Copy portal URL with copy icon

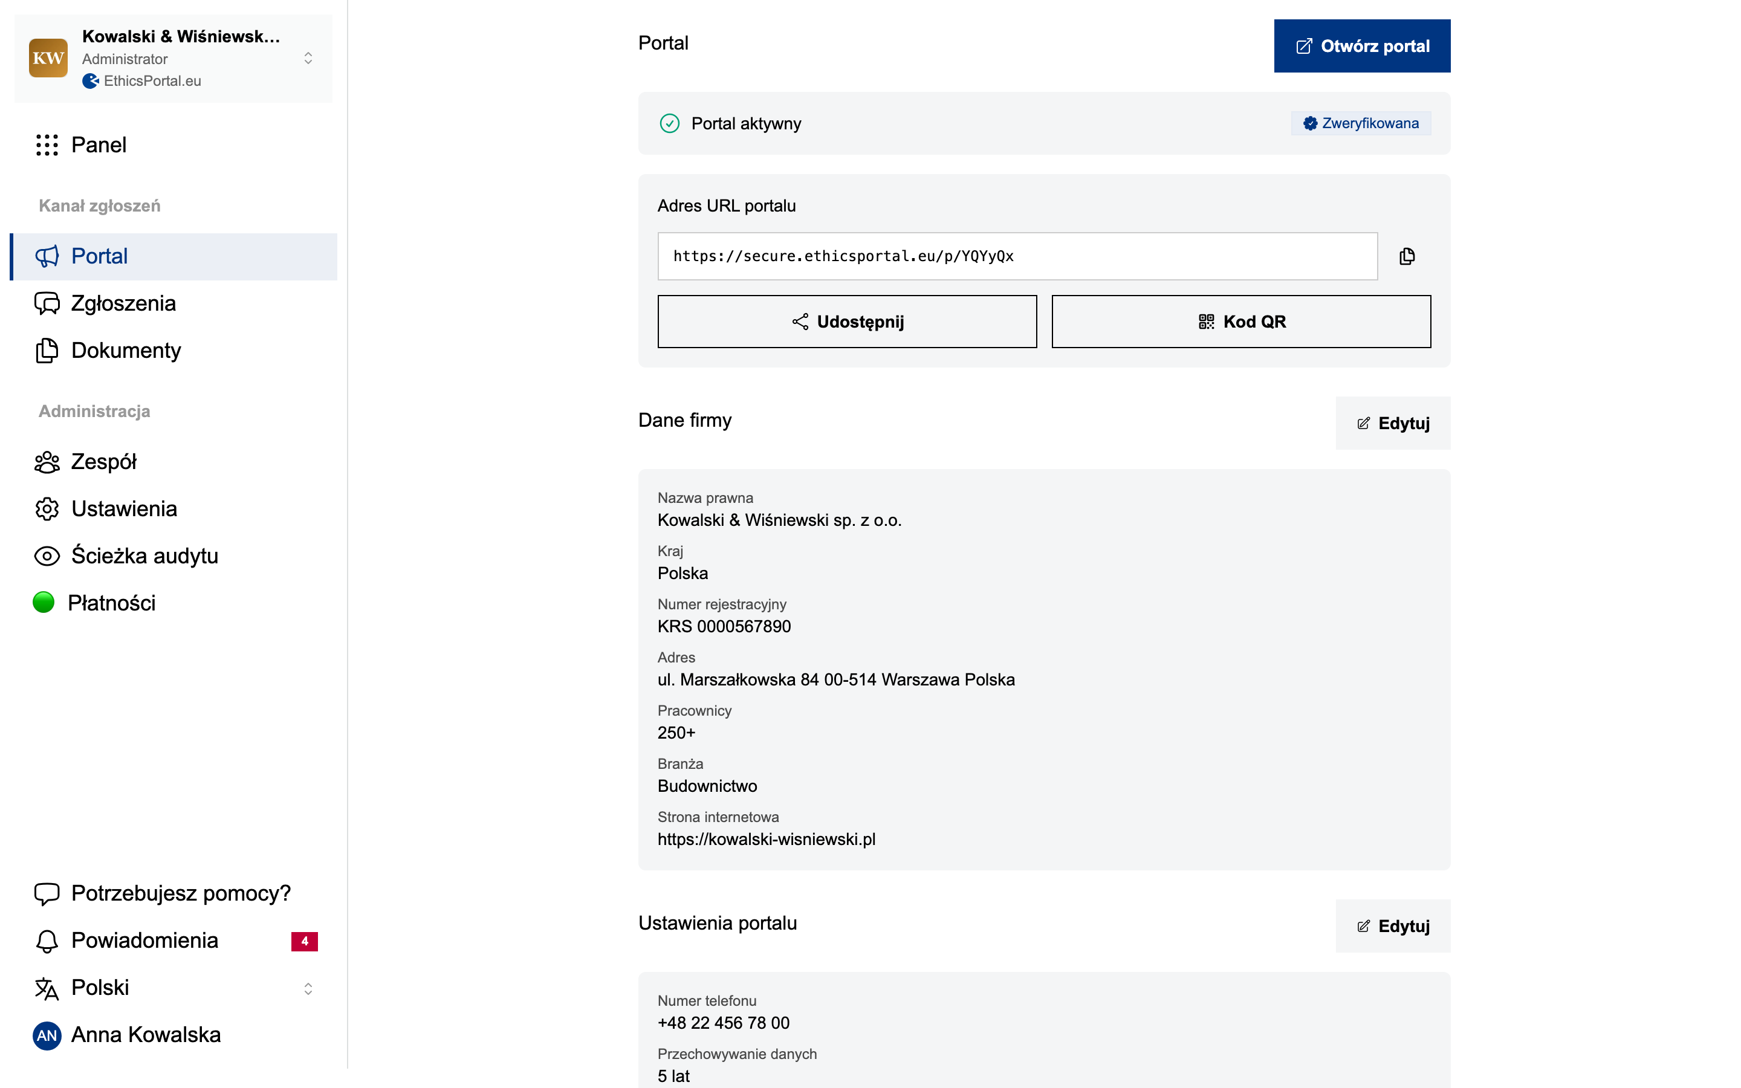click(x=1407, y=256)
